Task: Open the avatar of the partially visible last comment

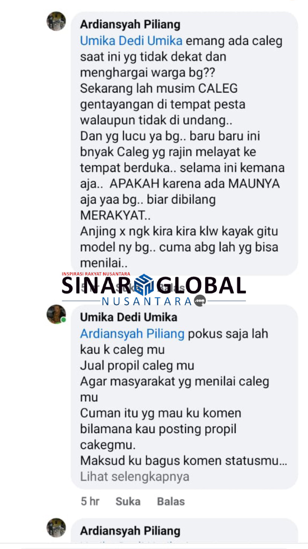Action: (56, 528)
